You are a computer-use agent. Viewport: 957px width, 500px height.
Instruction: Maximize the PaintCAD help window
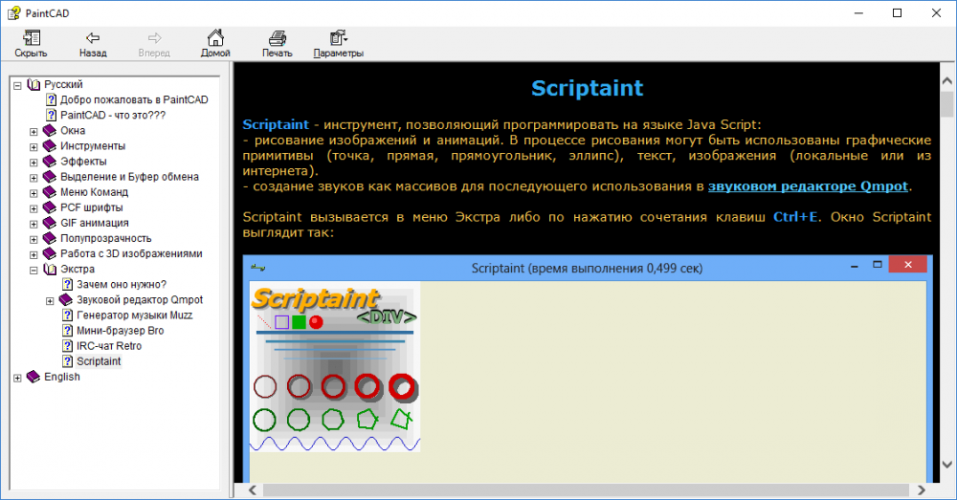point(898,12)
